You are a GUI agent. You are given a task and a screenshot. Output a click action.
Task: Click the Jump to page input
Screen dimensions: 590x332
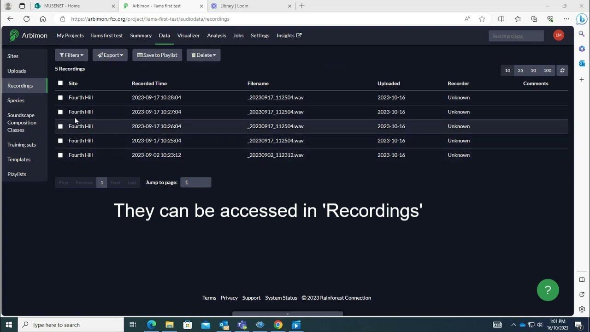[196, 182]
